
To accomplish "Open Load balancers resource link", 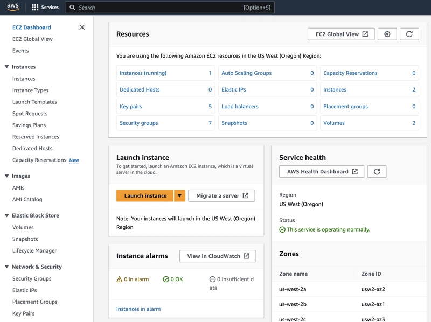I will pos(240,106).
